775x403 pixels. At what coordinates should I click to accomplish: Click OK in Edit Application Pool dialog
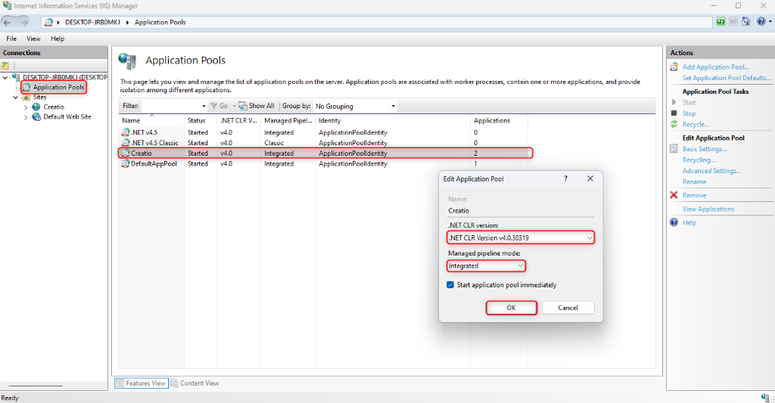[511, 308]
